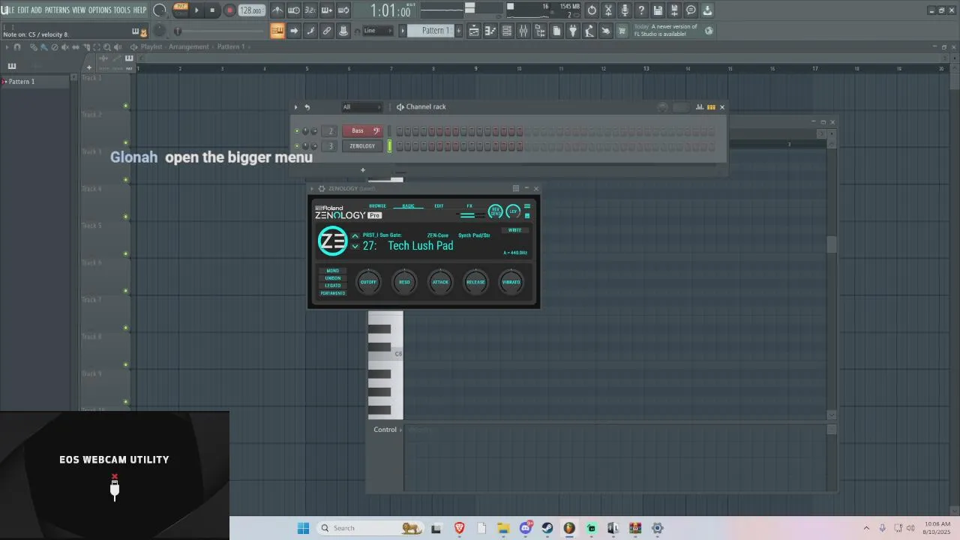Switch to ZENOLOGY FX tab
960x540 pixels.
469,206
